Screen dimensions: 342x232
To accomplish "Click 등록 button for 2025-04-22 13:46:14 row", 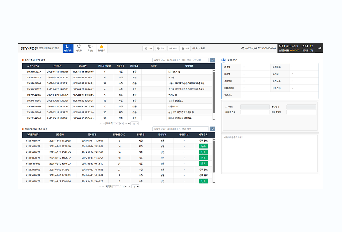I will click(203, 181).
